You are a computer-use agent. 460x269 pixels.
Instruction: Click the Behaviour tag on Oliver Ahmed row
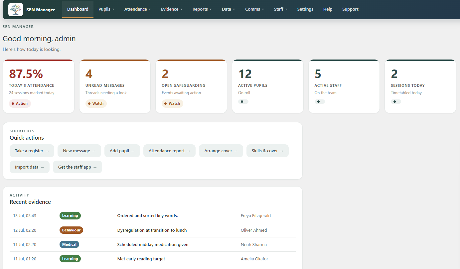[71, 230]
